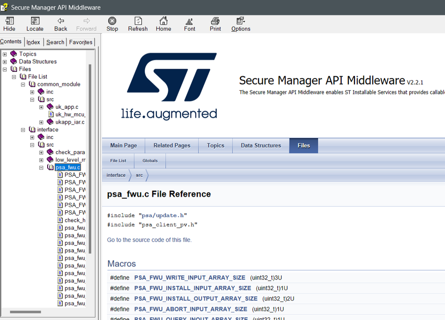This screenshot has width=445, height=320.
Task: Click the Stop toolbar icon
Action: click(x=112, y=21)
